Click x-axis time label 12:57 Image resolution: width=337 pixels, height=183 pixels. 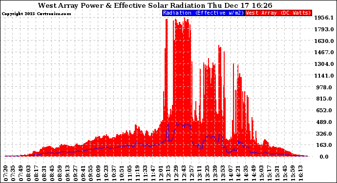192,173
